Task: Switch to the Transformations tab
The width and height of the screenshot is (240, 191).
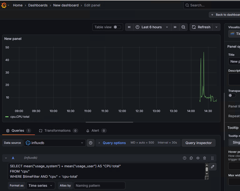Action: pos(58,130)
